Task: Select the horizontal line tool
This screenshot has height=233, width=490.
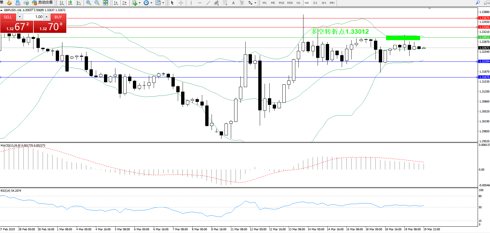Action: pyautogui.click(x=199, y=3)
